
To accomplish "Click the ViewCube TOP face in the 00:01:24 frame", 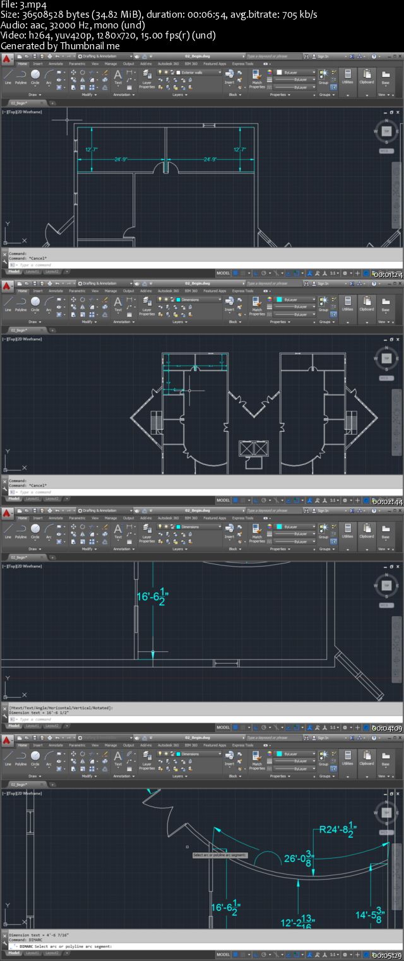I will [x=386, y=131].
